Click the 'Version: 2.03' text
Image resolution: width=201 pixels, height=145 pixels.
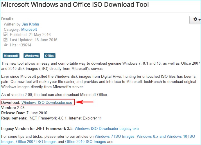click(x=13, y=108)
